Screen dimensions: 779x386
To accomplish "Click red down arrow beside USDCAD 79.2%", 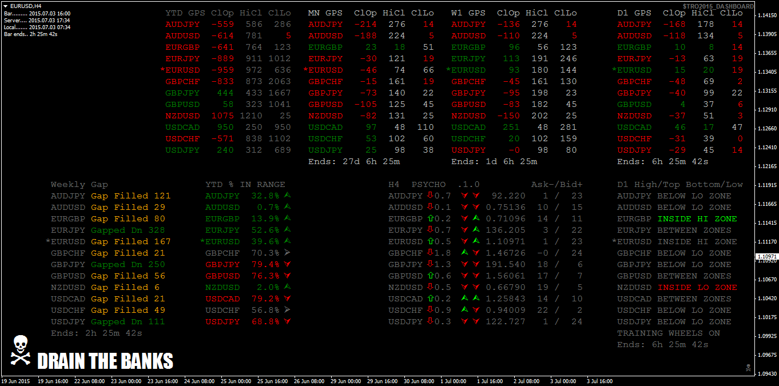I will click(287, 299).
